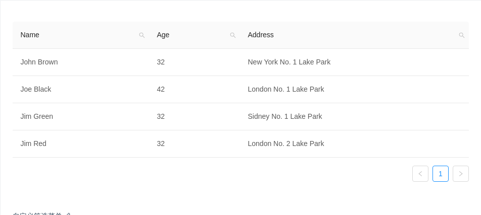Select the Joe Black name cell
Viewport: 481px width, 215px height.
(36, 89)
